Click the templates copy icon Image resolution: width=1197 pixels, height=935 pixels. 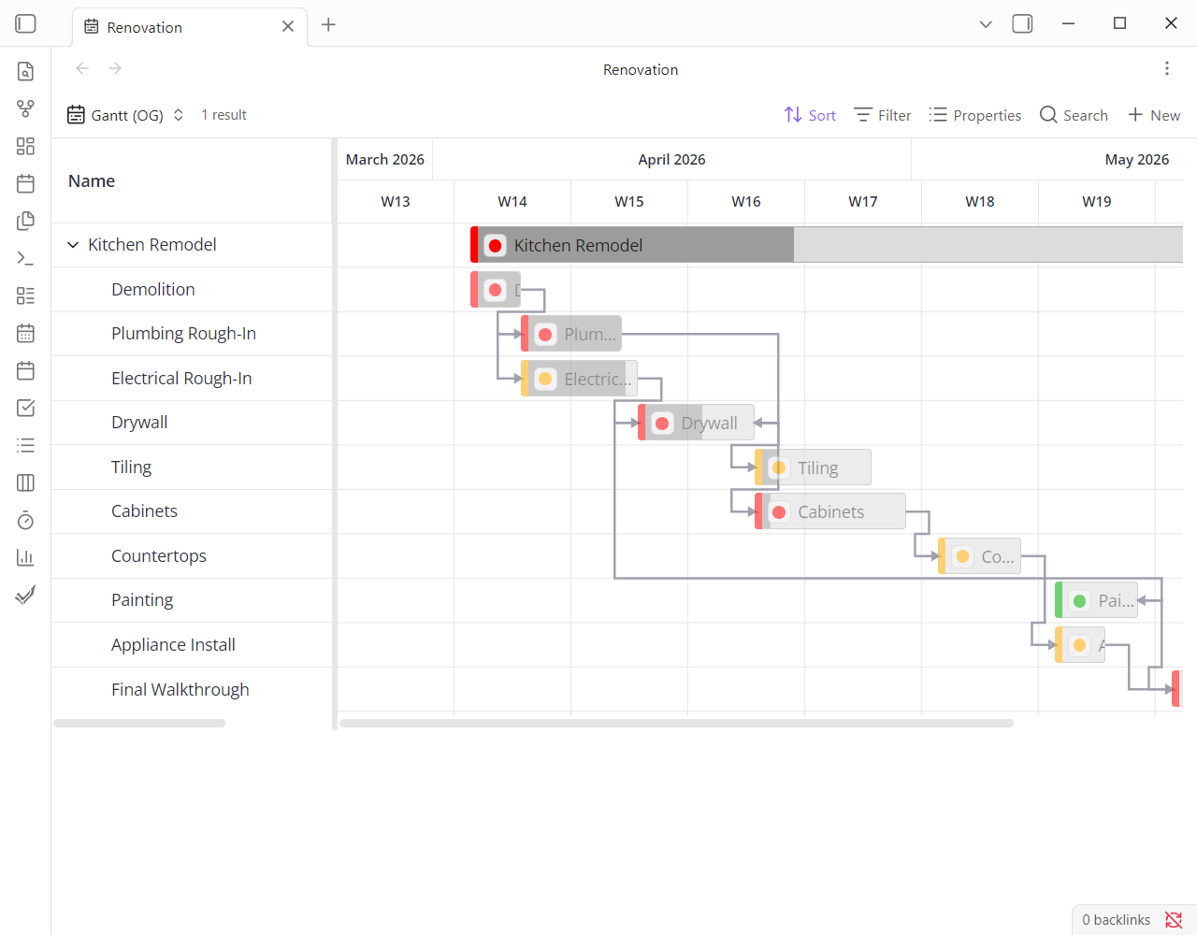point(25,221)
